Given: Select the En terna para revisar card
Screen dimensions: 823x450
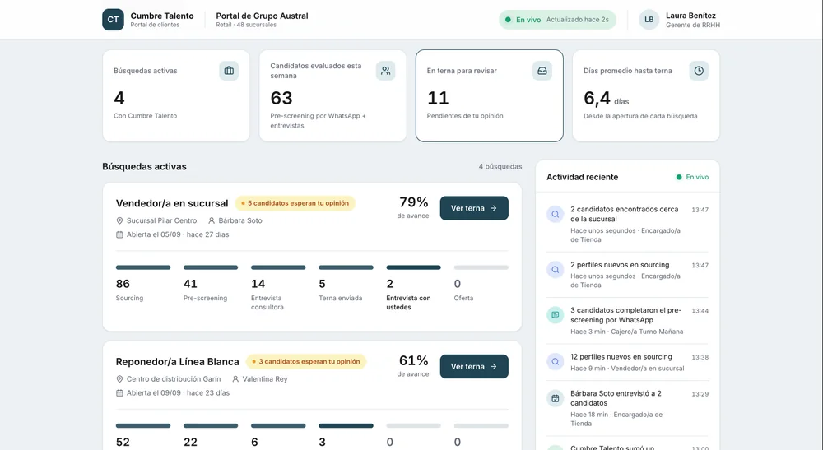Looking at the screenshot, I should (490, 96).
